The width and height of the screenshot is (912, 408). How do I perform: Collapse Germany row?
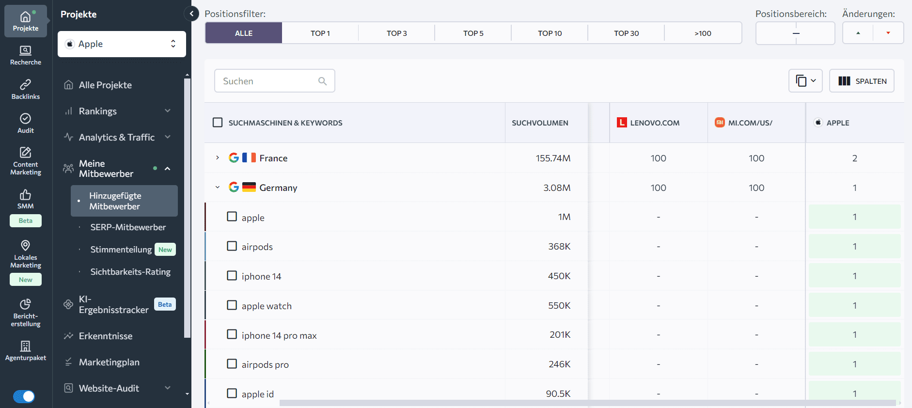tap(218, 188)
